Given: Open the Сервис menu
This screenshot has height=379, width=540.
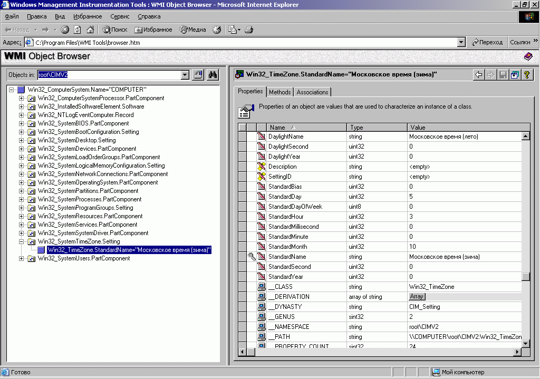Looking at the screenshot, I should coord(120,16).
